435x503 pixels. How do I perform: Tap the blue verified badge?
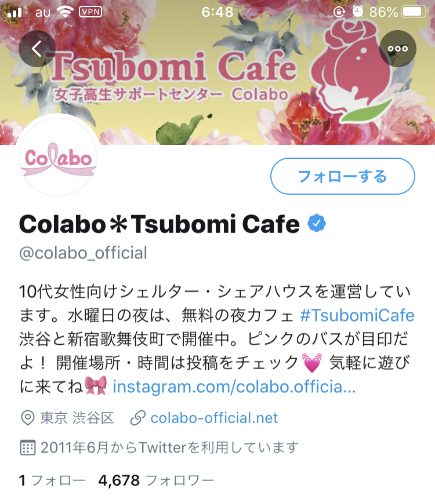(x=317, y=223)
